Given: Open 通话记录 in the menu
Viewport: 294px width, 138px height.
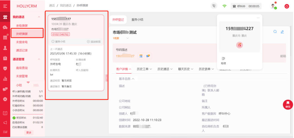Looking at the screenshot, I should [x=22, y=51].
